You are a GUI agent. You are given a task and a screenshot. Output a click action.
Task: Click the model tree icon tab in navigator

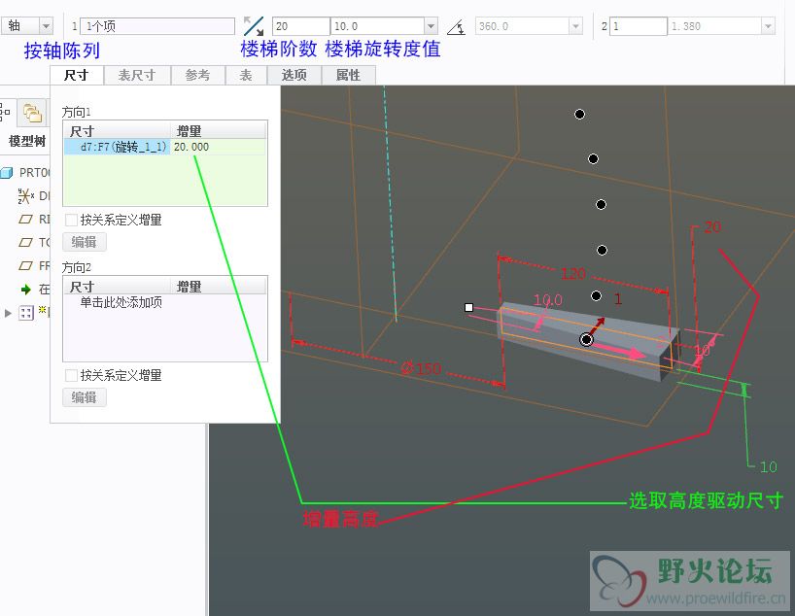[x=6, y=112]
